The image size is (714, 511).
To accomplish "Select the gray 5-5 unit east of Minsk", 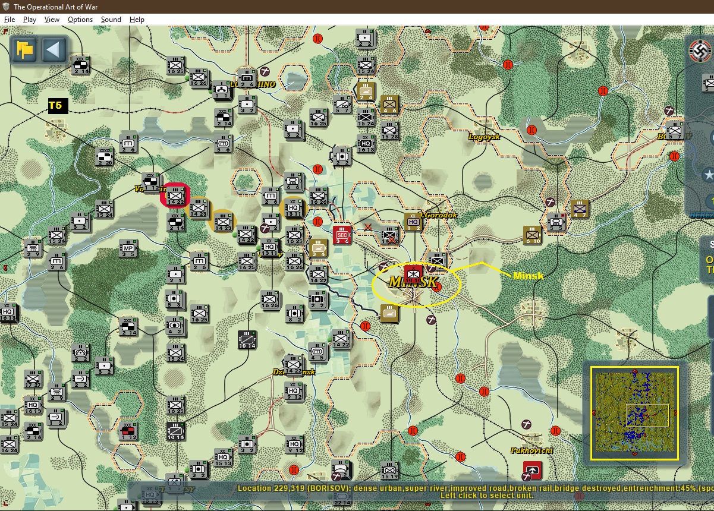I will [556, 222].
